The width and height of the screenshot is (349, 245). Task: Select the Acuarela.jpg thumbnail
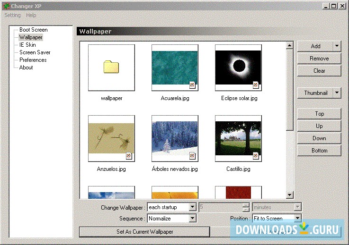[175, 68]
